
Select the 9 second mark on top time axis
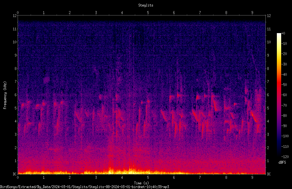[x=252, y=12]
